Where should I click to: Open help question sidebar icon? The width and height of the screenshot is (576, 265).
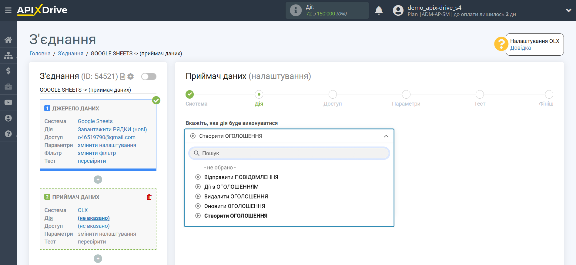(8, 134)
